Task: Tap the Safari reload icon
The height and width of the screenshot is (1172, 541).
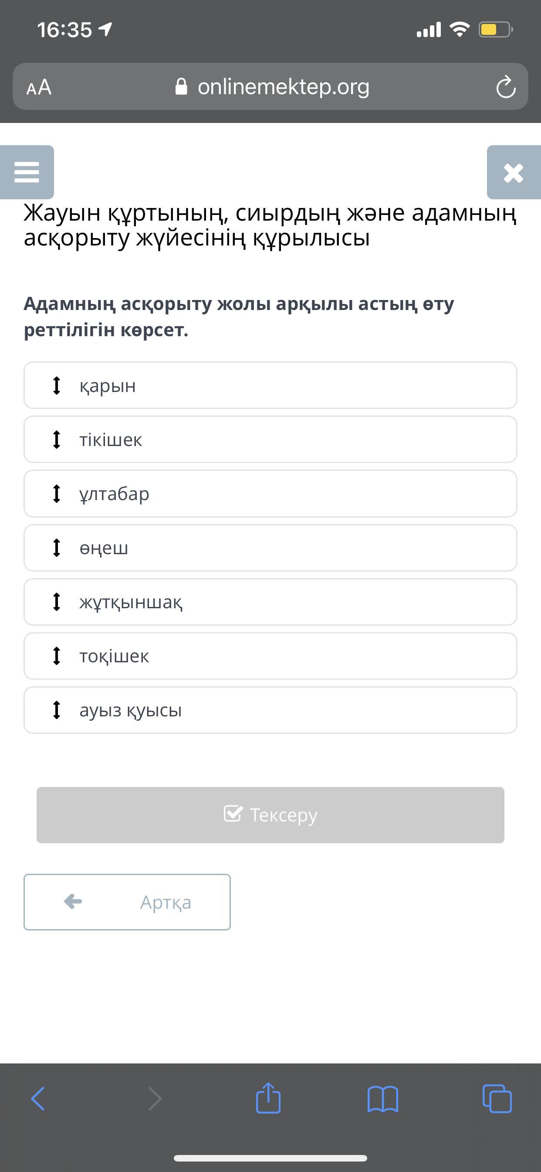Action: (x=506, y=87)
